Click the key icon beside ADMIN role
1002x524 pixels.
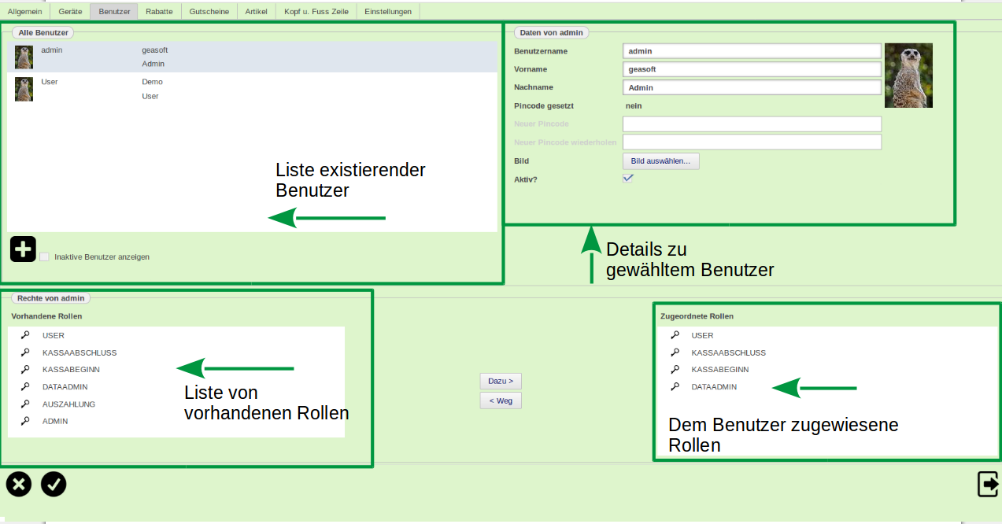point(24,421)
